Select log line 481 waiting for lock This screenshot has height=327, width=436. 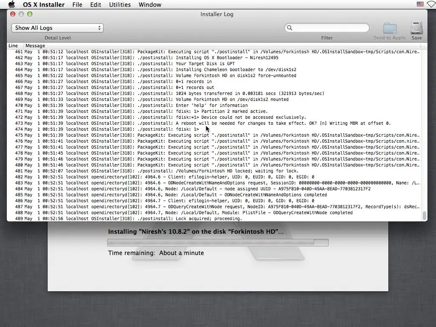[x=214, y=171]
